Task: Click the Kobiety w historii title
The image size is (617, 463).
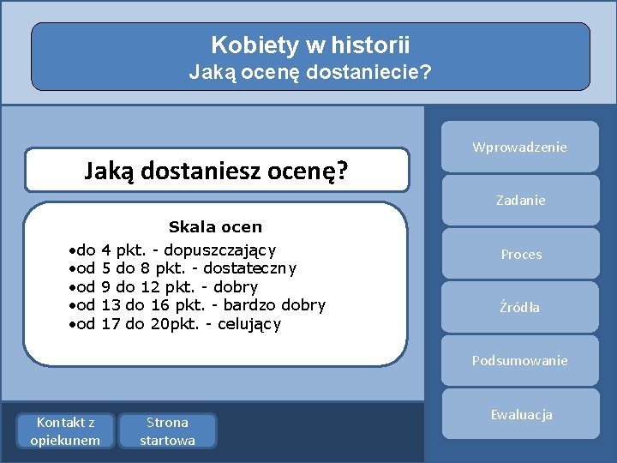Action: point(310,45)
